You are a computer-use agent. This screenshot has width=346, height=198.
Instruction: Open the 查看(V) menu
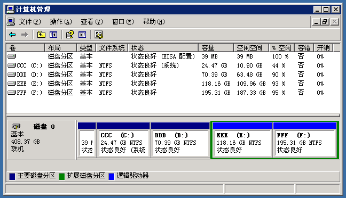(92, 22)
